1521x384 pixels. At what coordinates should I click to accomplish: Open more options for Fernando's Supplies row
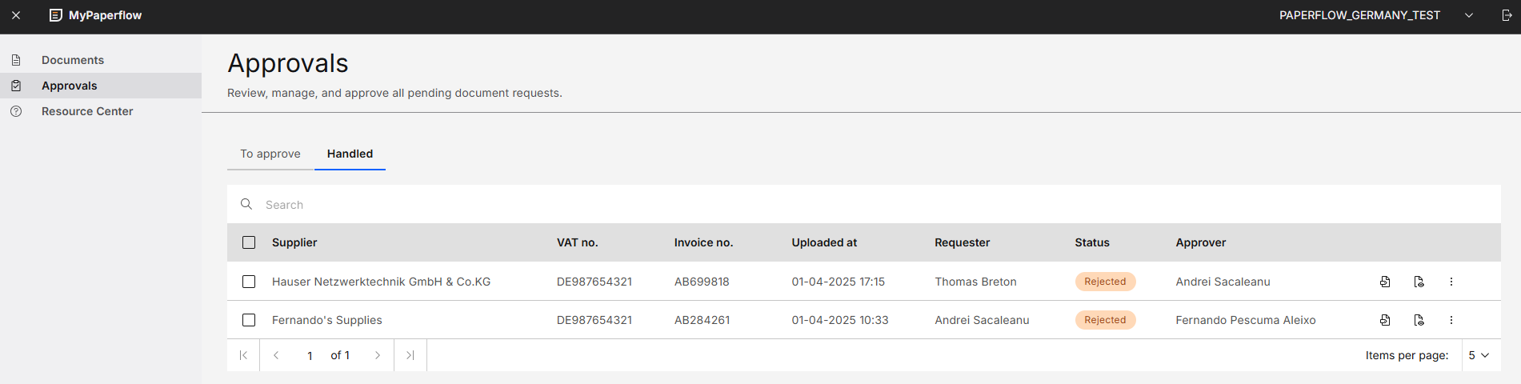[x=1451, y=320]
